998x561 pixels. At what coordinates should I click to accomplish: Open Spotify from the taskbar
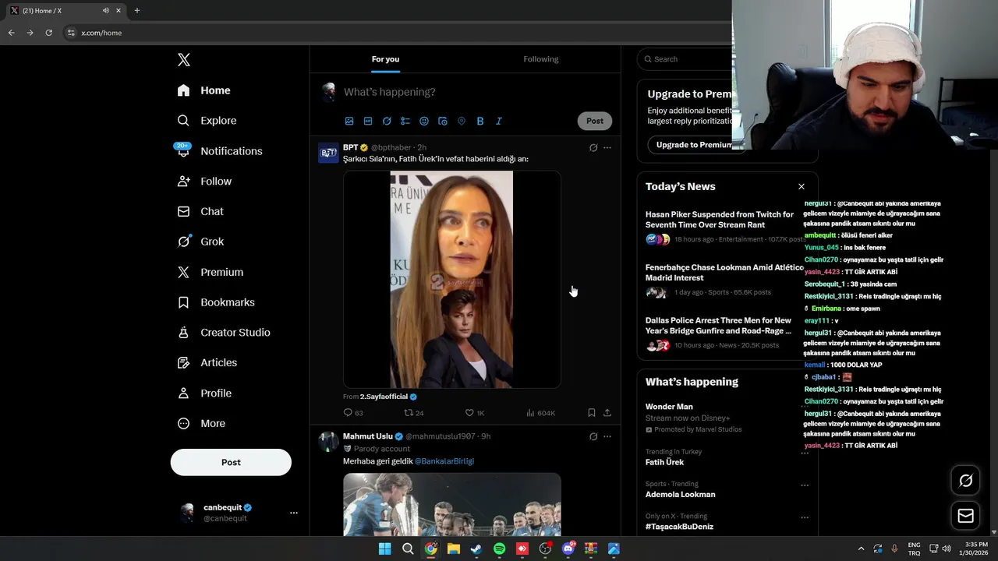[499, 549]
